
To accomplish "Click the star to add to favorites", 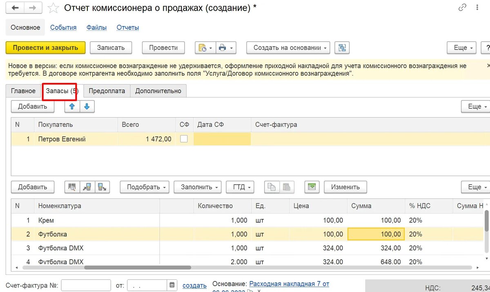I will 53,7.
